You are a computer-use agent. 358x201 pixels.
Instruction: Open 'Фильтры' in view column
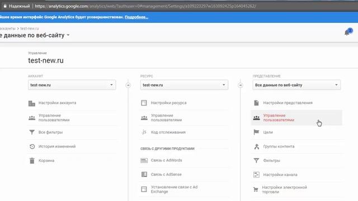pos(271,160)
